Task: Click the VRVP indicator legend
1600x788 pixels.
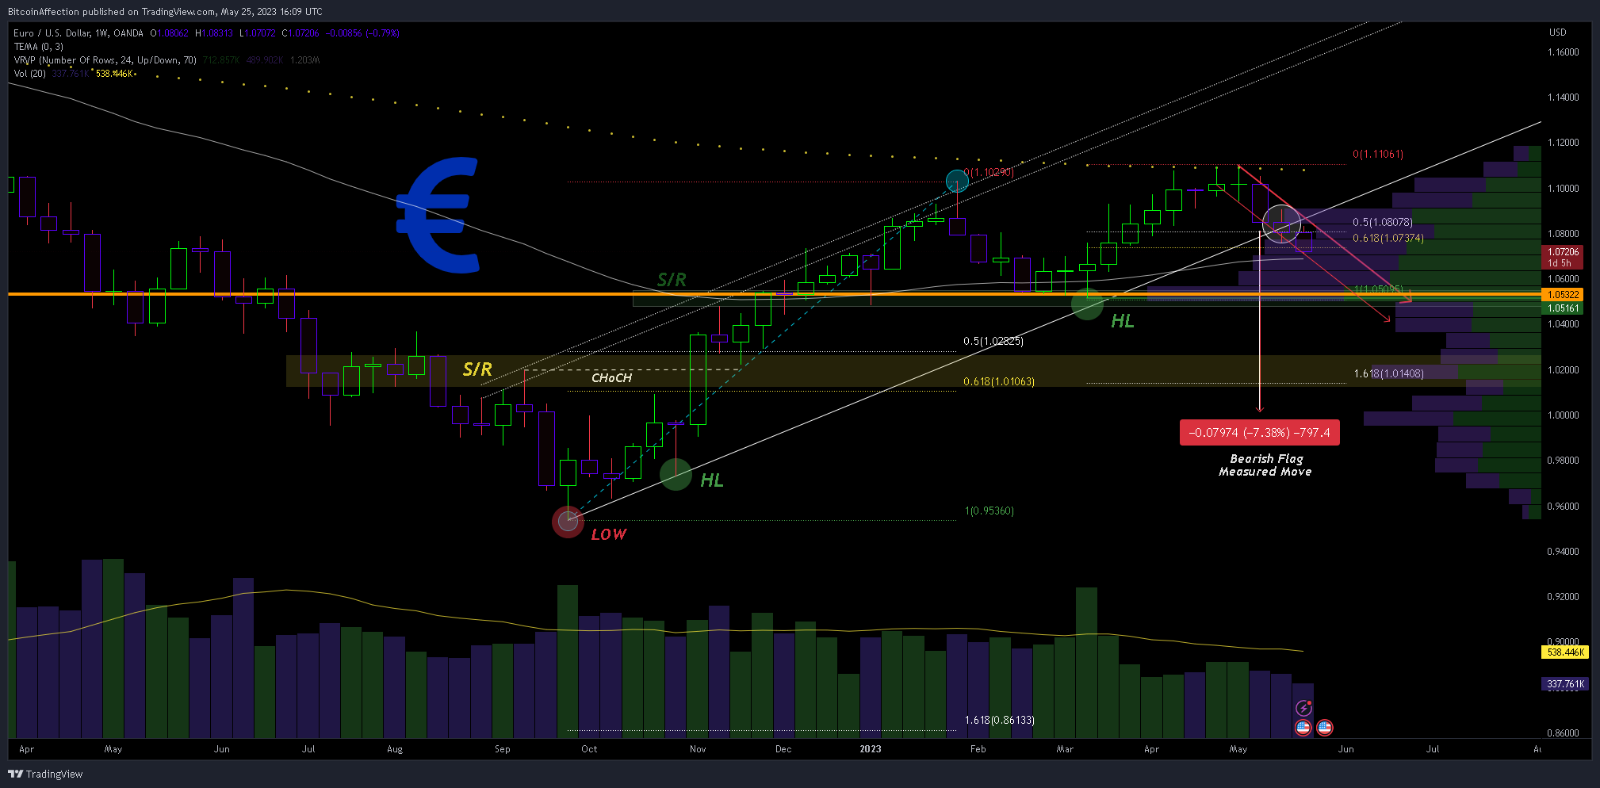Action: (105, 60)
